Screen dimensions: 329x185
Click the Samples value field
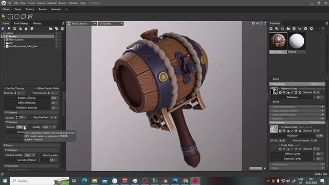click(22, 118)
